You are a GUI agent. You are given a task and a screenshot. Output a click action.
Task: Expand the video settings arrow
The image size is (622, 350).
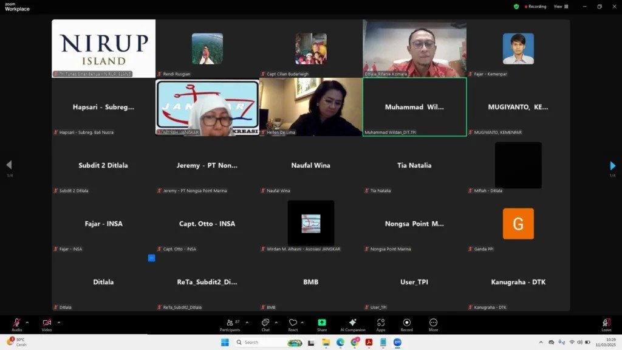pyautogui.click(x=59, y=322)
